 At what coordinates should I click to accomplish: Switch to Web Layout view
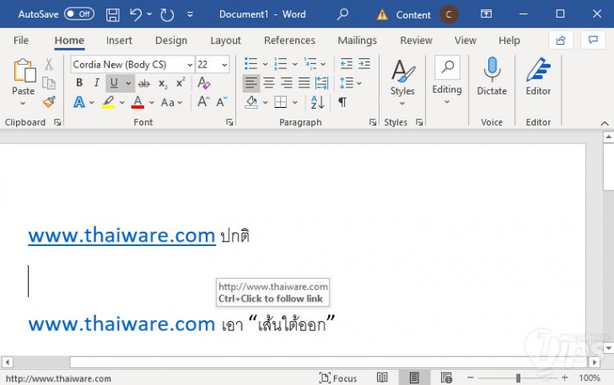point(446,377)
